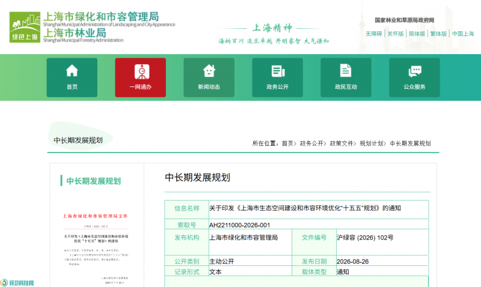
Task: Select the publish date 2026-08-26
Action: click(352, 262)
